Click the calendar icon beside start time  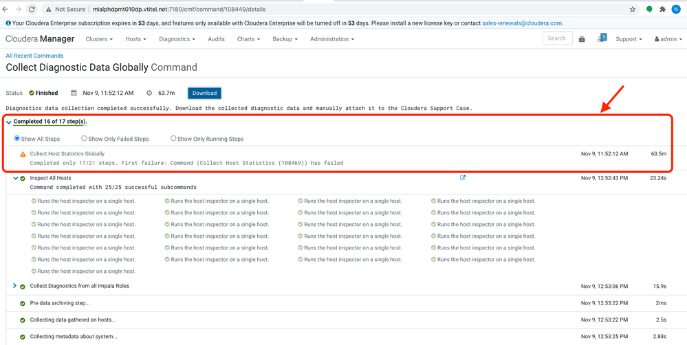[x=74, y=93]
